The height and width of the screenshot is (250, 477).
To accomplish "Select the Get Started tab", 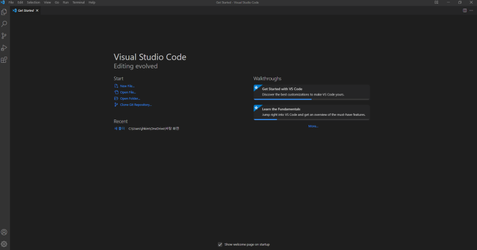I will (25, 10).
